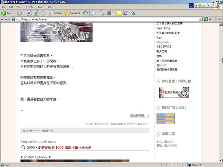Open the View menu
This screenshot has height=167, width=223.
[x=19, y=7]
